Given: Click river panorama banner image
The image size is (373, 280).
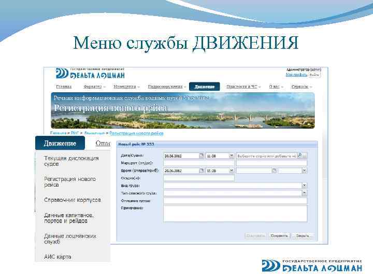Looking at the screenshot, I should coord(183,110).
